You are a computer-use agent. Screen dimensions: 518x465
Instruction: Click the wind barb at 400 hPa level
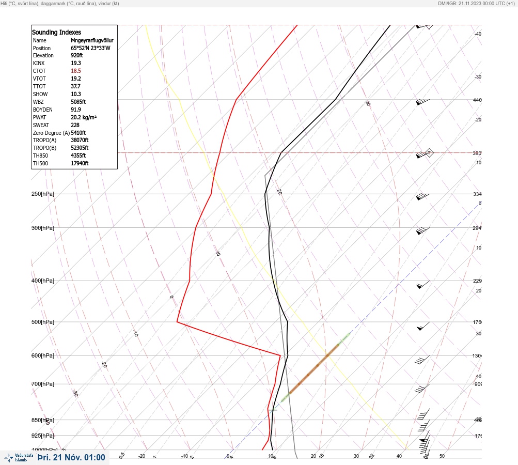pos(423,284)
